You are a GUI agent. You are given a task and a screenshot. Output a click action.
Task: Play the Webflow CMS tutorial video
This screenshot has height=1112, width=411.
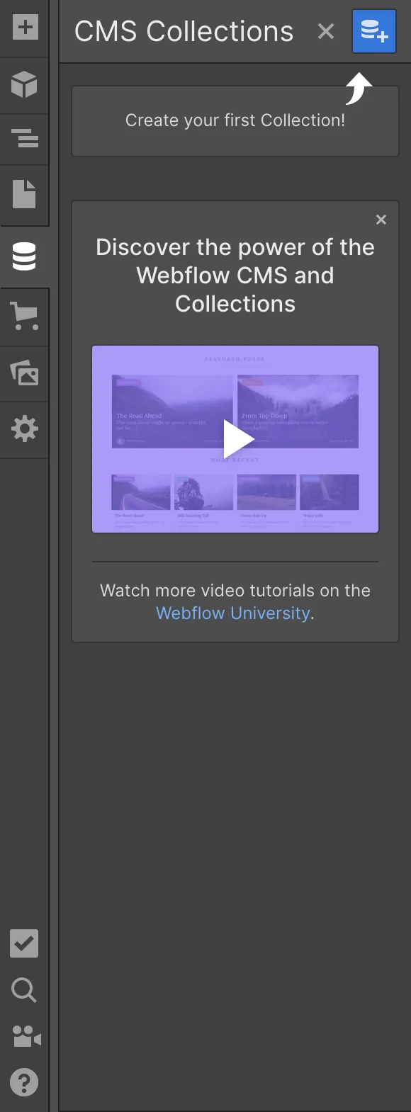tap(235, 439)
